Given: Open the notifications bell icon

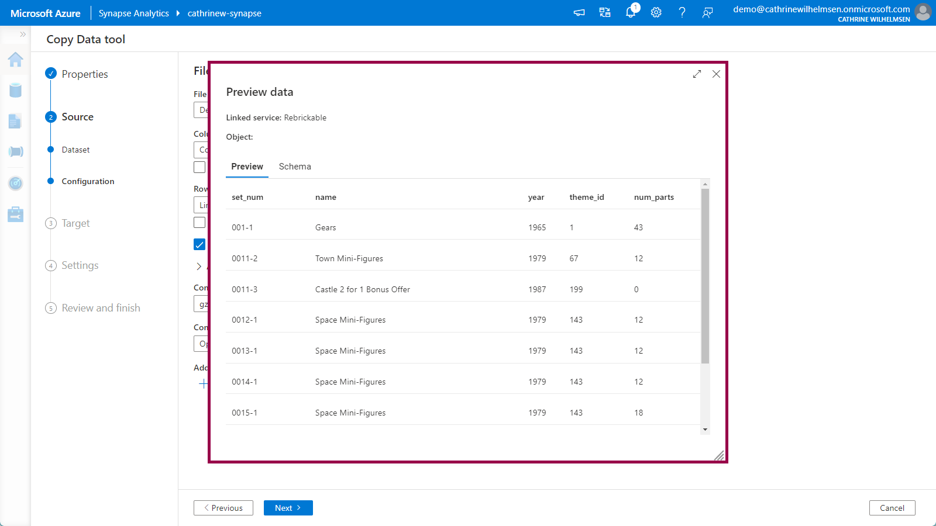Looking at the screenshot, I should pyautogui.click(x=631, y=13).
